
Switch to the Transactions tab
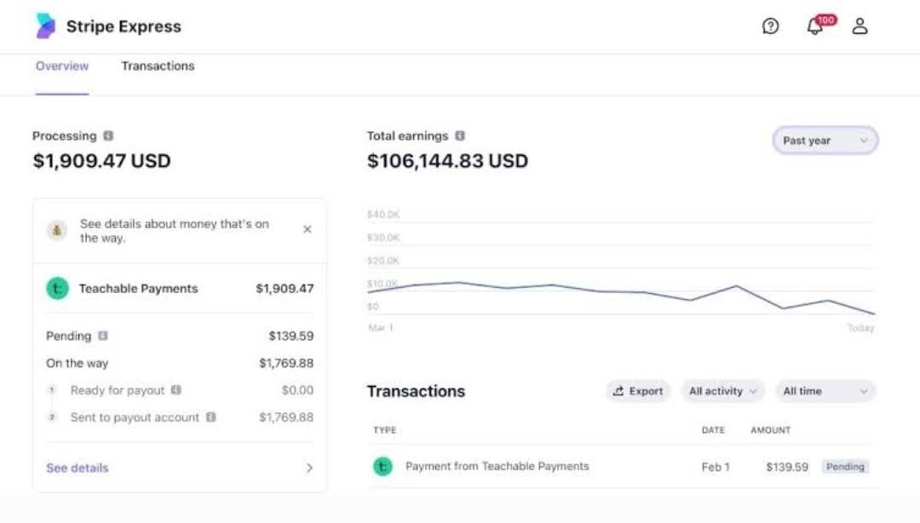point(158,66)
